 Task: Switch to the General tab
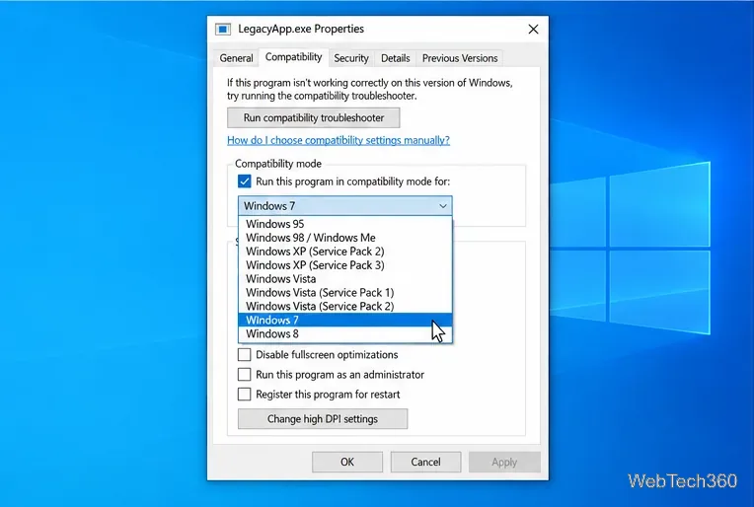point(236,58)
